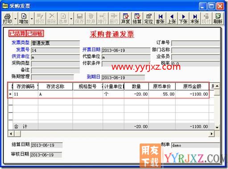Click the 刷新 (Refresh) toolbar icon
Image resolution: width=228 pixels, height=169 pixels.
coord(218,19)
